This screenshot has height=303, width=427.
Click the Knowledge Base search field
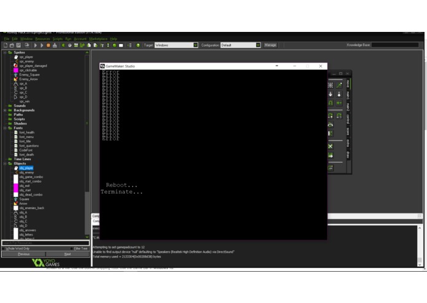(x=395, y=45)
